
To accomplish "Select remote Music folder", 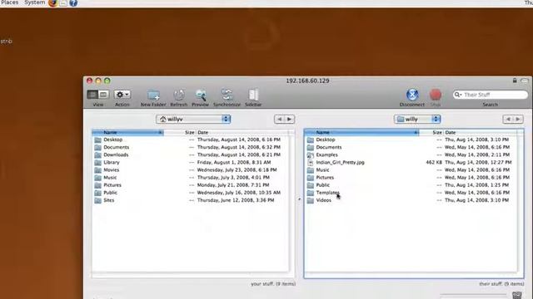I will point(322,169).
